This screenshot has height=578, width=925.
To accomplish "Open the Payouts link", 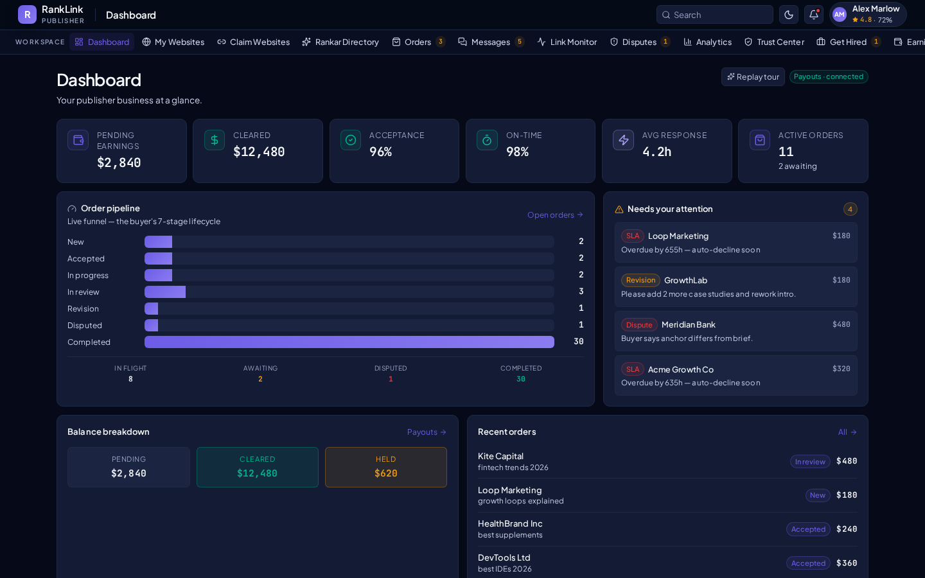I will point(427,432).
